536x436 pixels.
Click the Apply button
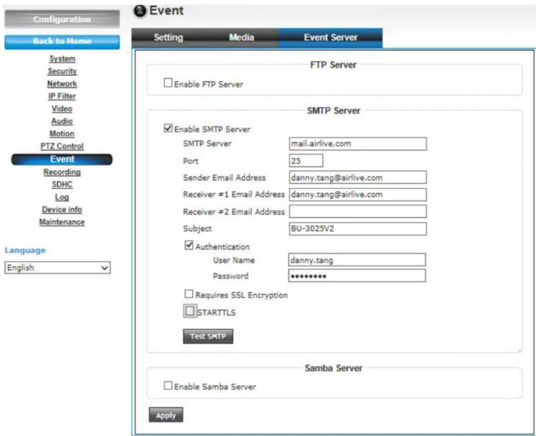[x=166, y=415]
